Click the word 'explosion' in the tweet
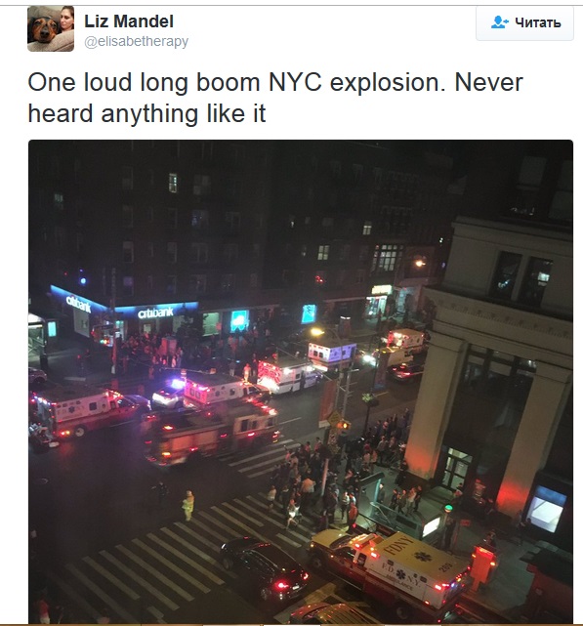 click(x=387, y=83)
